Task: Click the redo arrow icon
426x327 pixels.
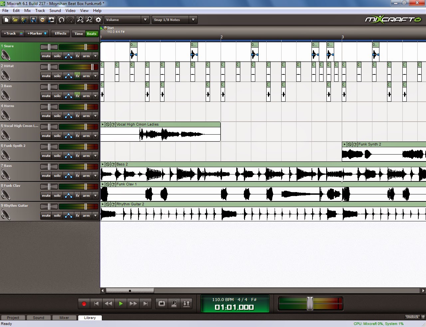Action: (70, 20)
